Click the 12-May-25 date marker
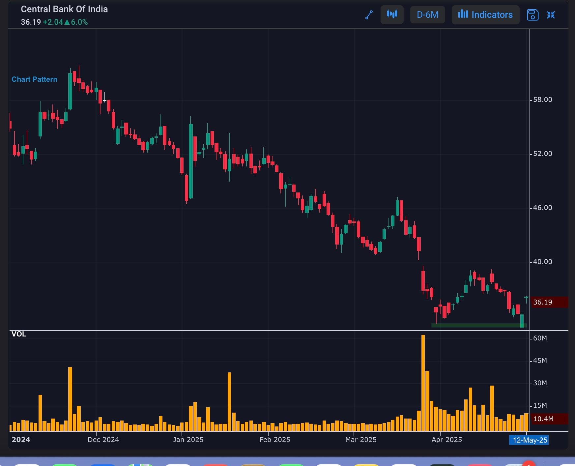Screen dimensions: 575x466 coord(530,440)
